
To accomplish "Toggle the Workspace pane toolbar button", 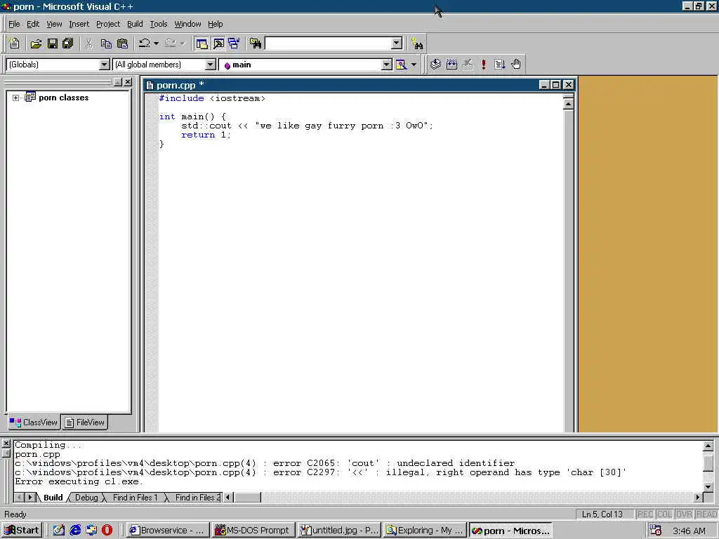I will (202, 44).
